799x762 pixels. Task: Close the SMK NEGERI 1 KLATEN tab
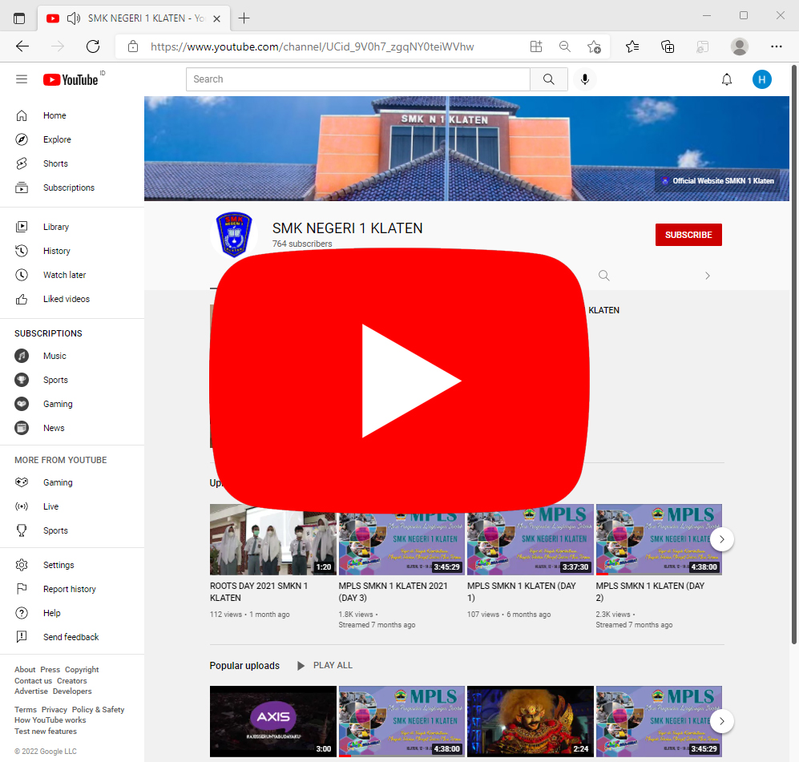click(x=216, y=19)
